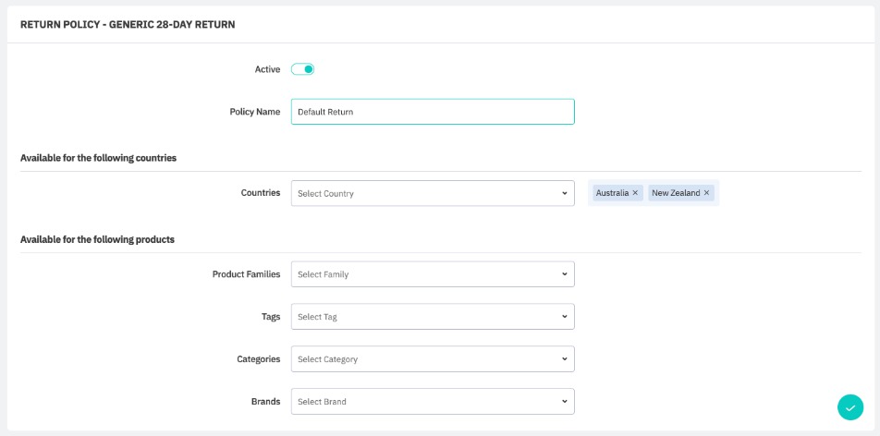Click the Active field label
The image size is (880, 436).
(267, 69)
